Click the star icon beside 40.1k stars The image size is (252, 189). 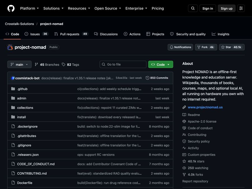[x=184, y=161]
